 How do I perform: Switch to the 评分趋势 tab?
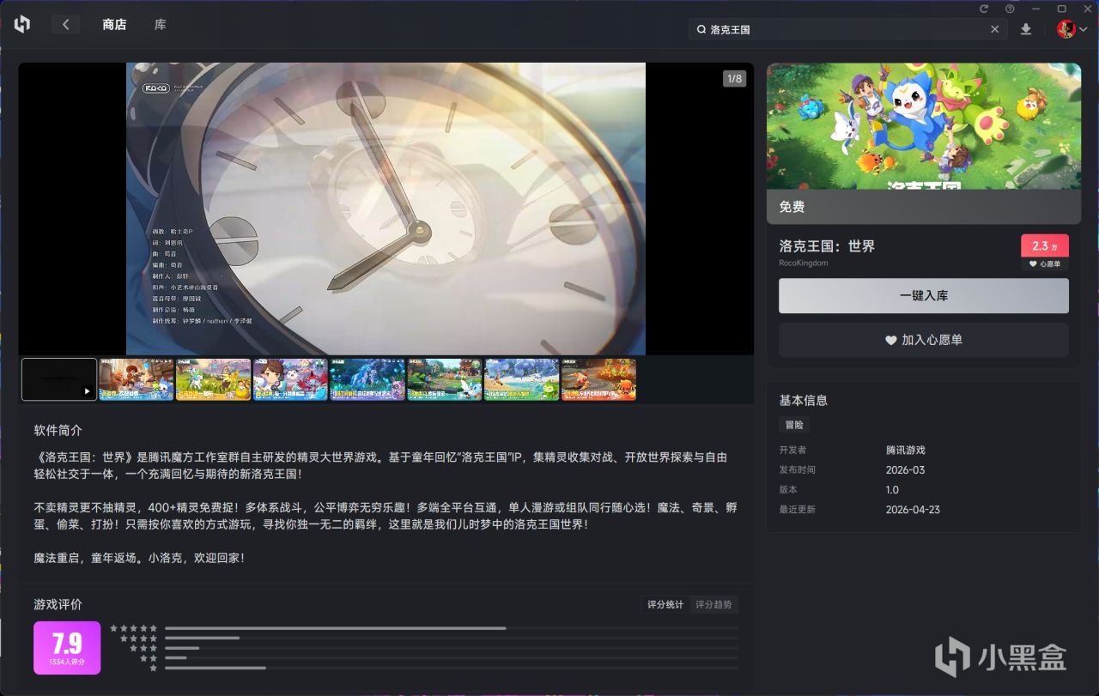pyautogui.click(x=713, y=604)
